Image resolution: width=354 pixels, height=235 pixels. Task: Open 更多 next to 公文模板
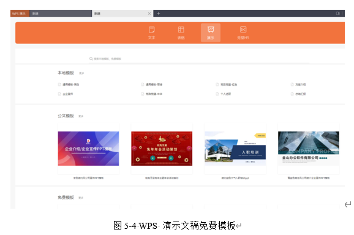coord(81,116)
